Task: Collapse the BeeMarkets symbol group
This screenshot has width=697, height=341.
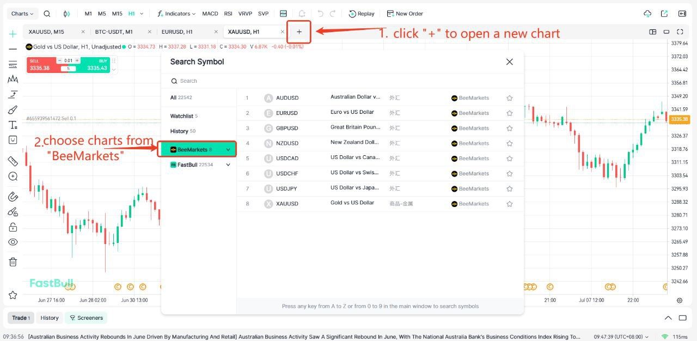Action: pyautogui.click(x=228, y=150)
